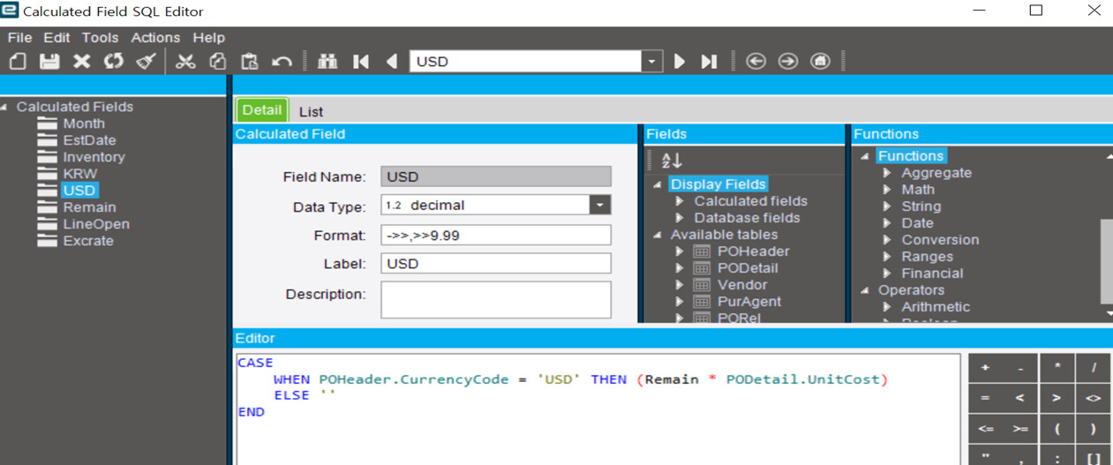Select the EstDate calculated field
Viewport: 1113px width, 465px height.
[x=89, y=140]
